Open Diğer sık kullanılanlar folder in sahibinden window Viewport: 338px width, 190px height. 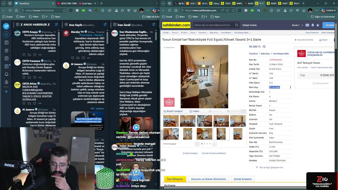[323, 17]
